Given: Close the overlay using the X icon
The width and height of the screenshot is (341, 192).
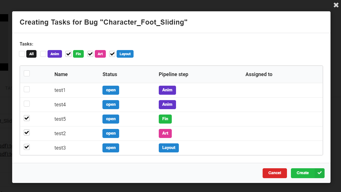Looking at the screenshot, I should (x=336, y=5).
